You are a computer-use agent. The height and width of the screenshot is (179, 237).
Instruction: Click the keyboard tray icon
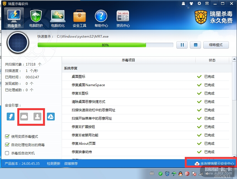[152, 173]
